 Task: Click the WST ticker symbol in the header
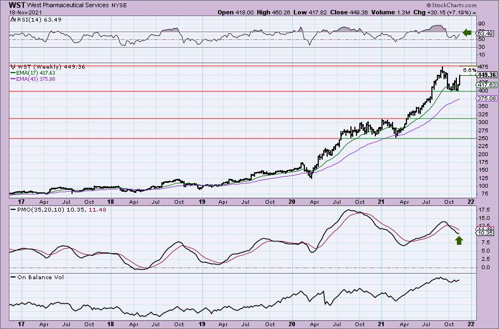click(x=17, y=5)
